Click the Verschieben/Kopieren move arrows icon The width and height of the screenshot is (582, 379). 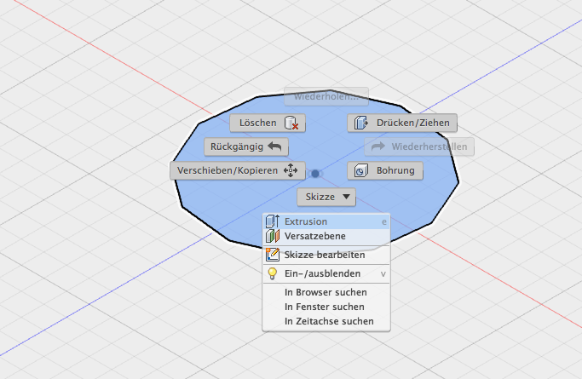click(291, 170)
